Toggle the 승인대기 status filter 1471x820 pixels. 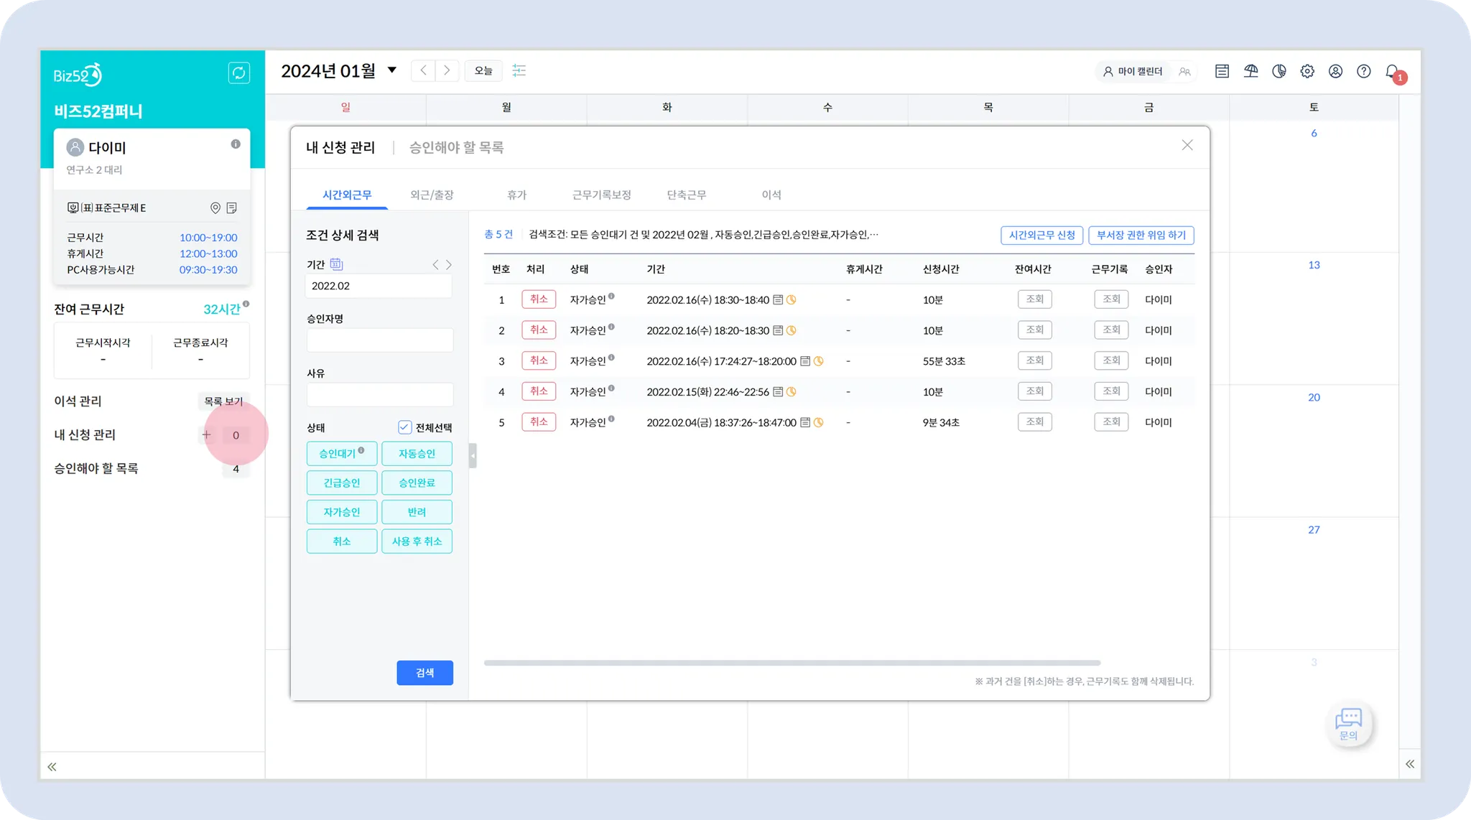point(341,454)
